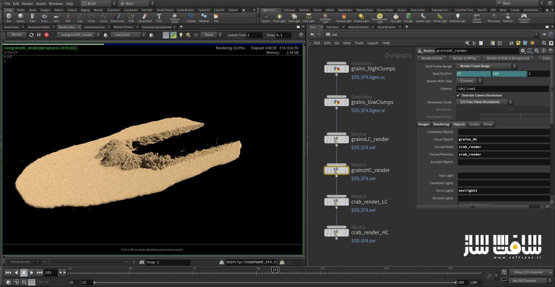Select the Null shelf tool

(68, 18)
